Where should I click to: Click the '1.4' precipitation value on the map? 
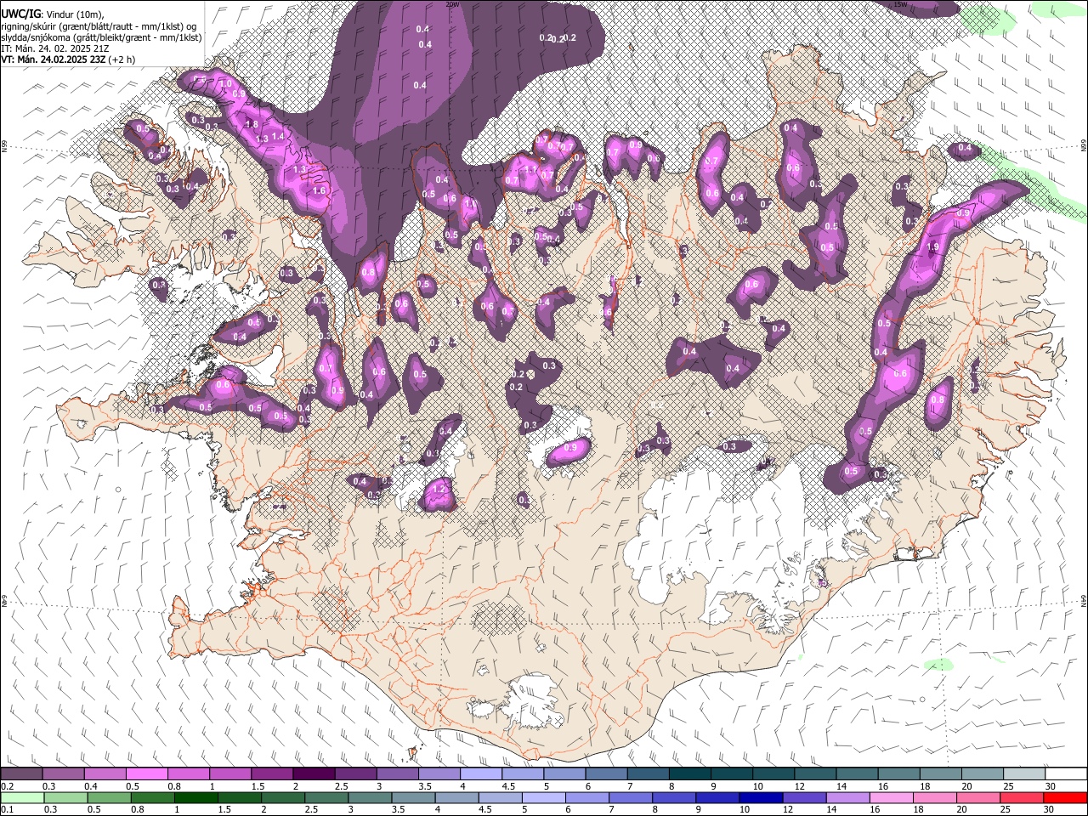coord(278,137)
